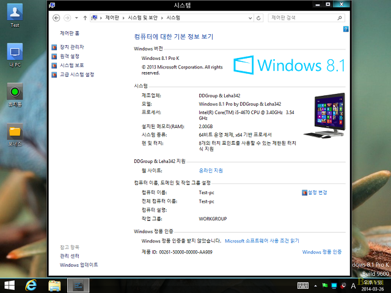
Task: Click the search magnifier icon
Action: pyautogui.click(x=340, y=18)
